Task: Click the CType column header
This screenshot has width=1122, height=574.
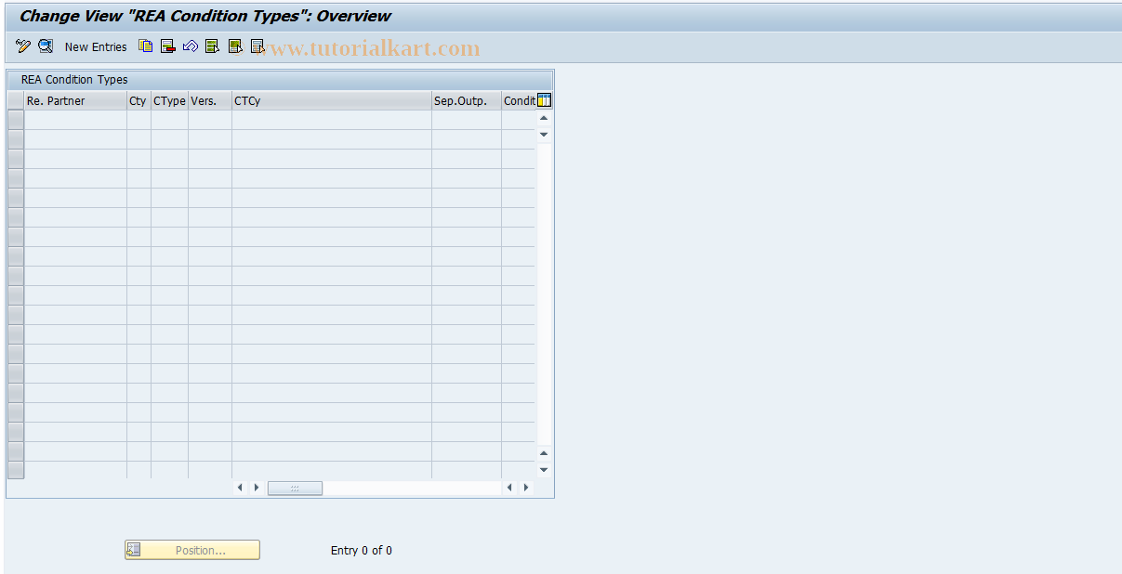Action: tap(169, 101)
